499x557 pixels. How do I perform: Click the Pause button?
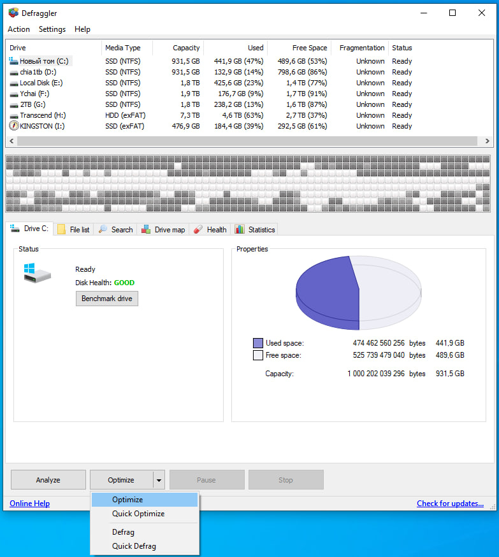pyautogui.click(x=206, y=480)
